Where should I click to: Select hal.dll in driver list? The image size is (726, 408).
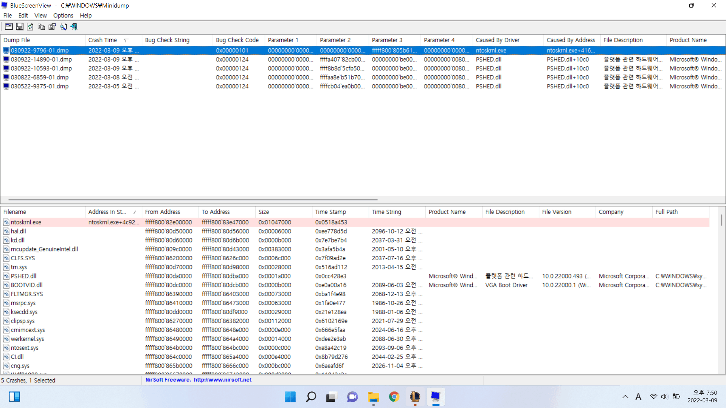point(18,231)
